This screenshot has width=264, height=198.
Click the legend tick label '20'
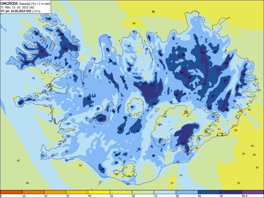click(46, 196)
